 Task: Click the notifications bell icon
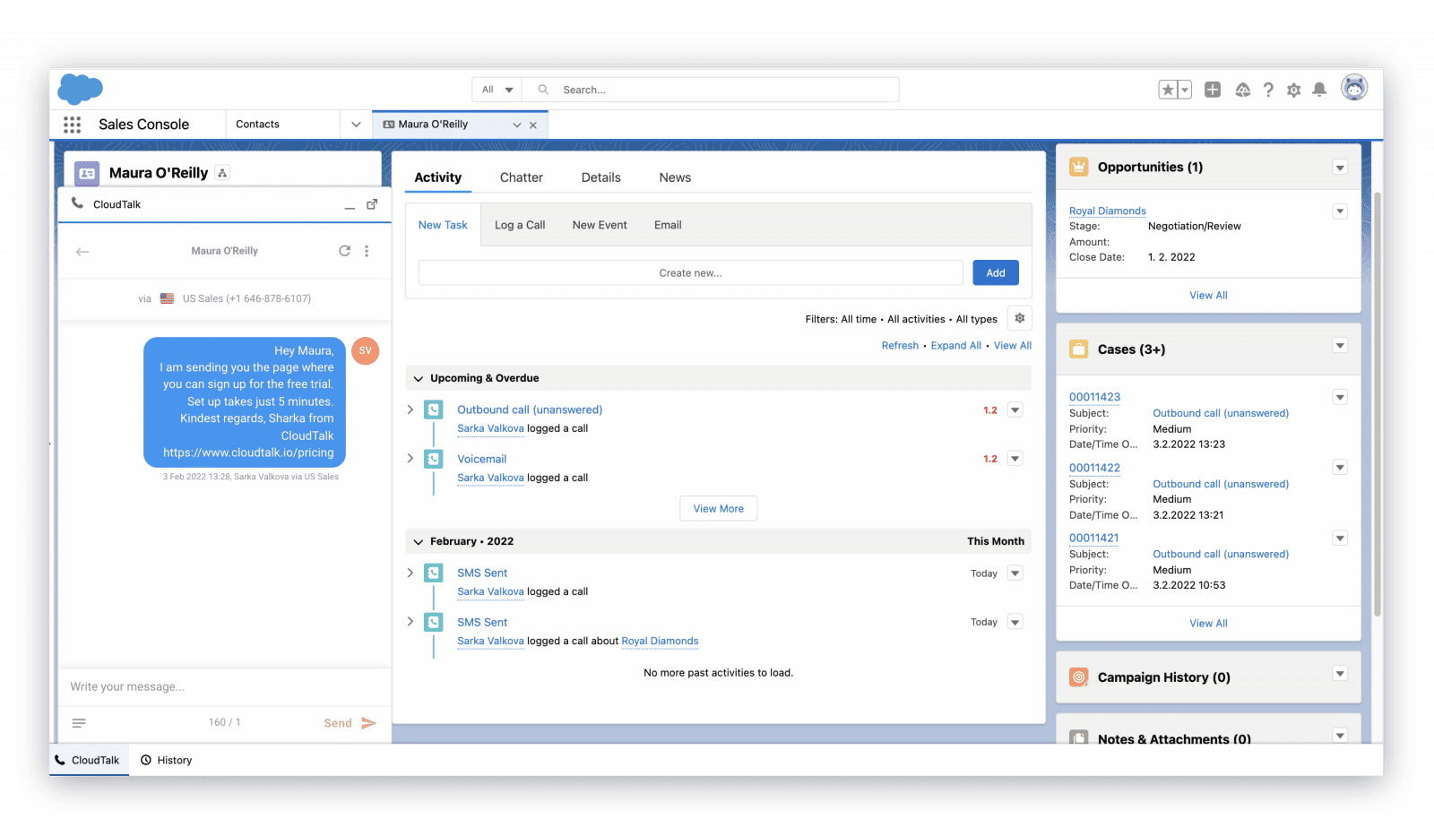click(x=1319, y=90)
